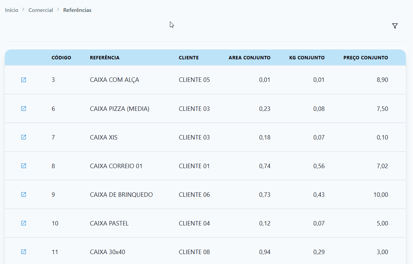413x264 pixels.
Task: Navigate to Comercial breadcrumb
Action: point(41,10)
